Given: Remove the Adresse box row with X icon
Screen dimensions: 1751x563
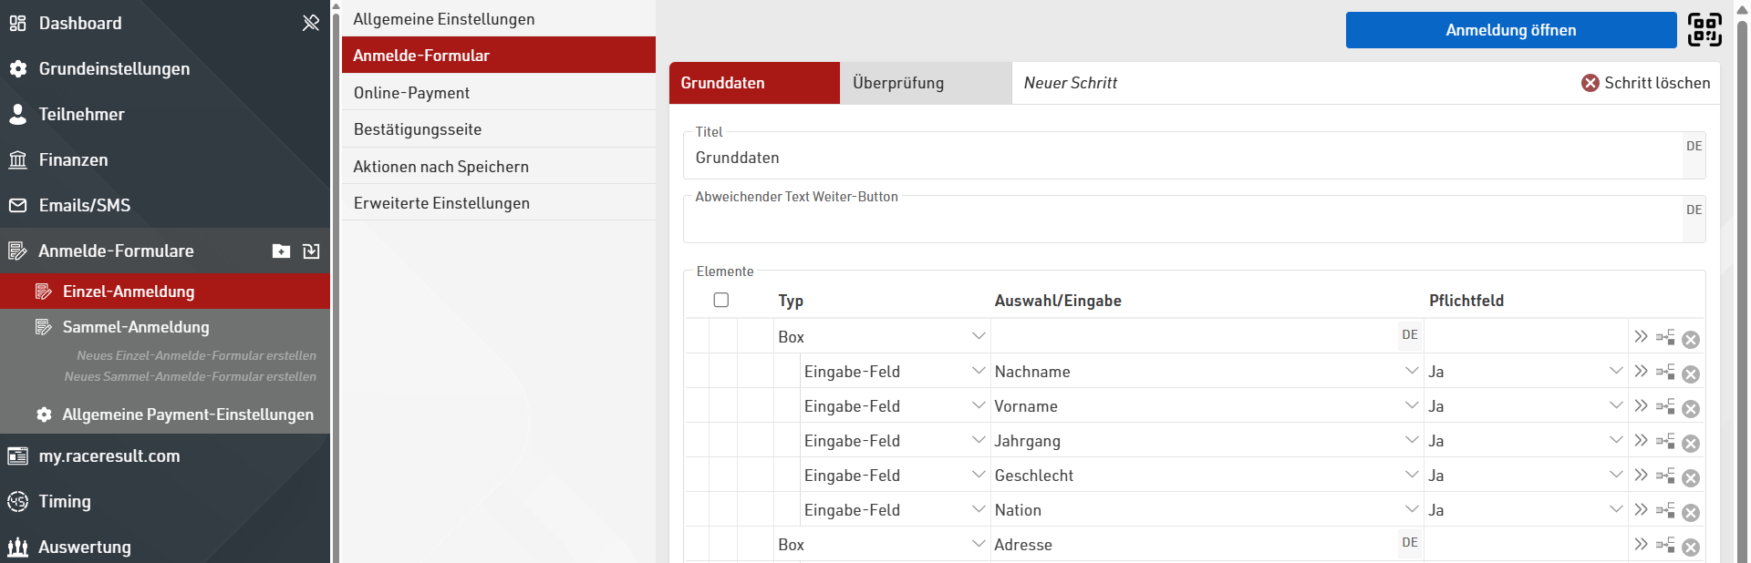Looking at the screenshot, I should click(1690, 548).
